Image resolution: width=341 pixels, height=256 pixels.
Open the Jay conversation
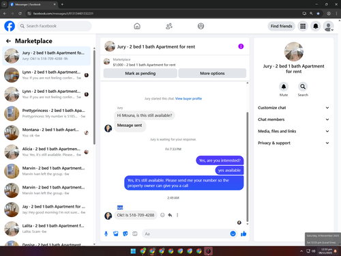(46, 210)
